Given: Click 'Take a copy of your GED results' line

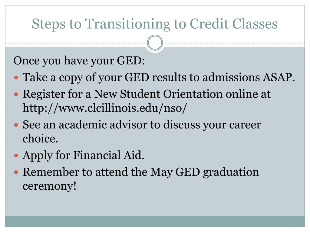Looking at the screenshot, I should pos(159,77).
